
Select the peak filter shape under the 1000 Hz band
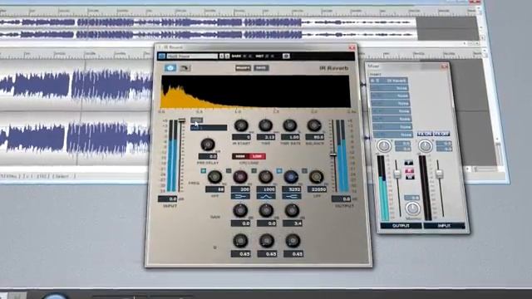266,196
